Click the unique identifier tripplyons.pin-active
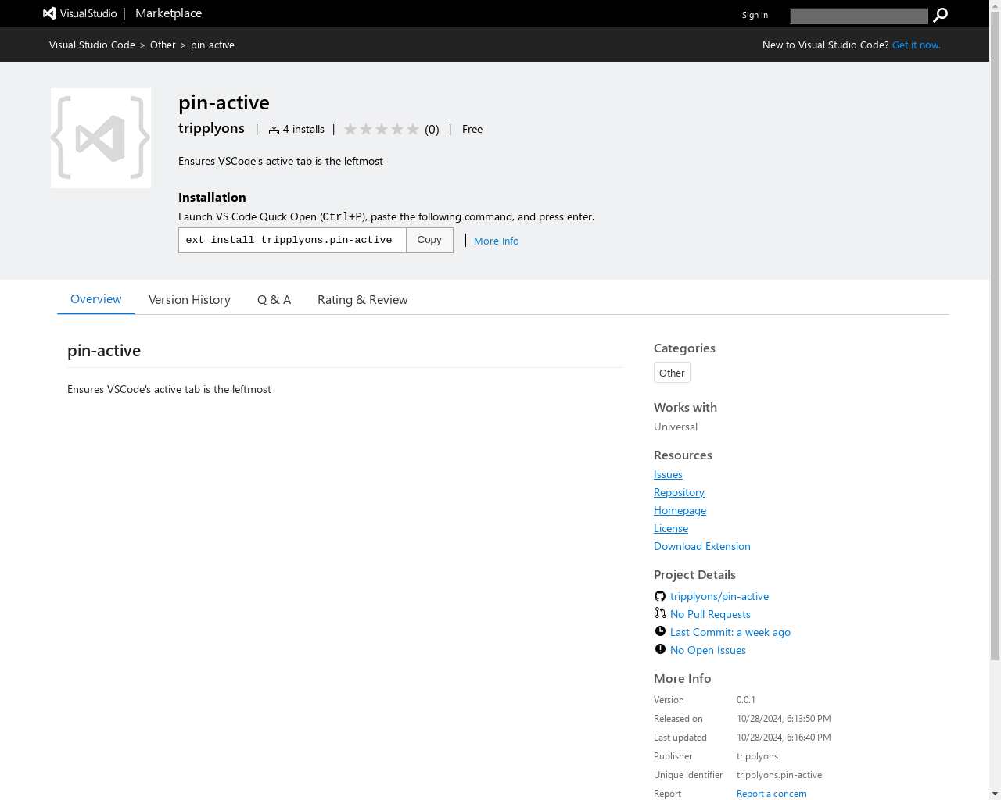Viewport: 1001px width, 800px height. 779,775
